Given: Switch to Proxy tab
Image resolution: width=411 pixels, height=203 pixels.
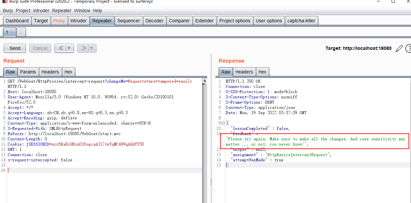Looking at the screenshot, I should [x=59, y=21].
